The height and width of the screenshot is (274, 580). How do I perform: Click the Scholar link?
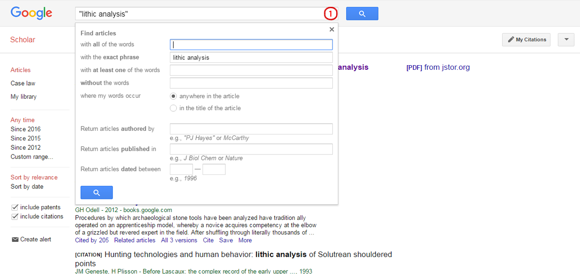coord(23,40)
